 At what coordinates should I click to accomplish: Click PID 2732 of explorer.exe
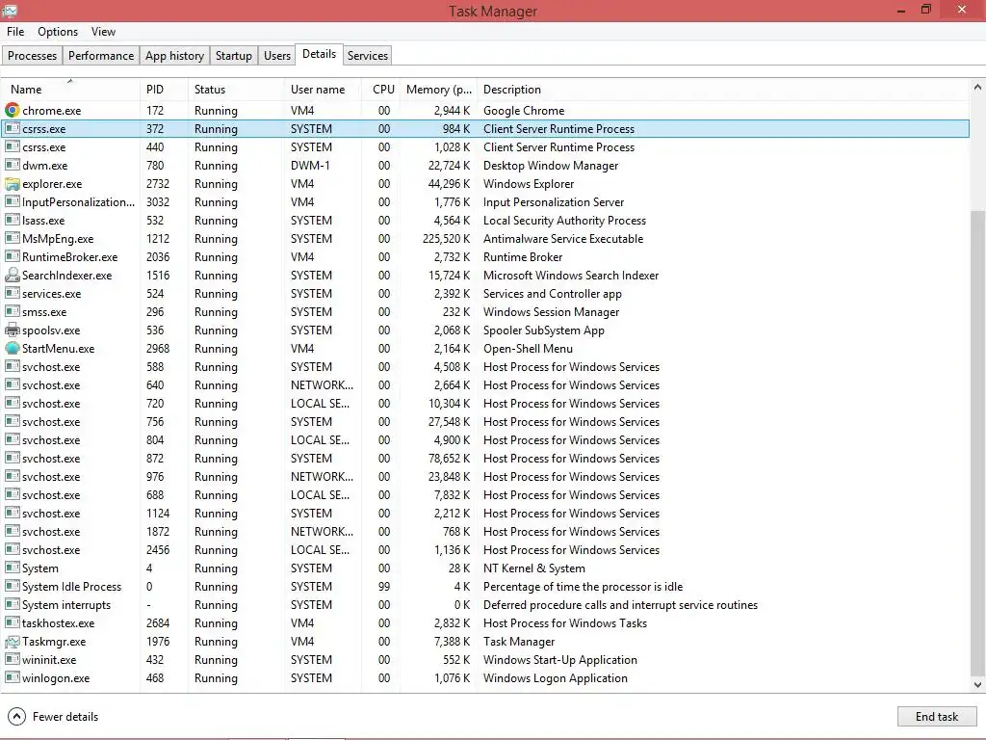click(158, 184)
